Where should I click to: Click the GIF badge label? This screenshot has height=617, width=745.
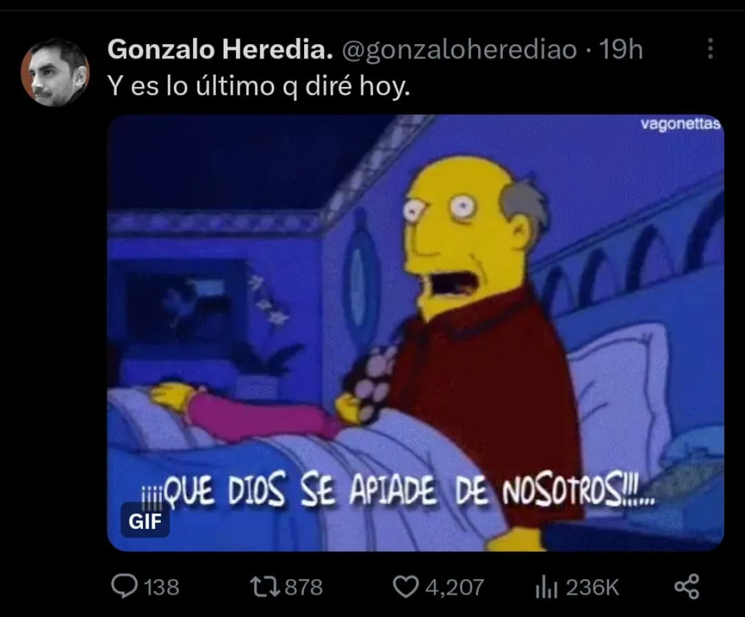(145, 522)
